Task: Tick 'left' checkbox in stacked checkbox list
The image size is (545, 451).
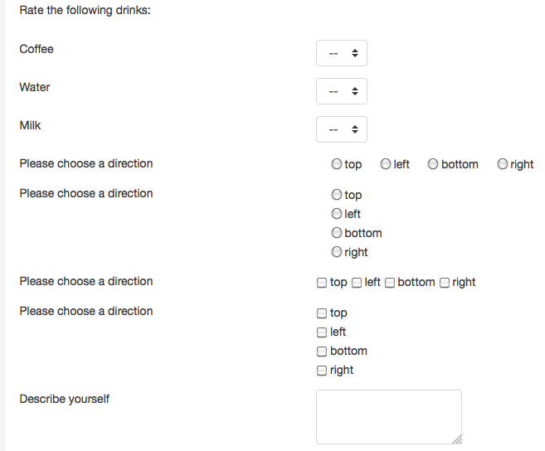Action: click(x=322, y=332)
